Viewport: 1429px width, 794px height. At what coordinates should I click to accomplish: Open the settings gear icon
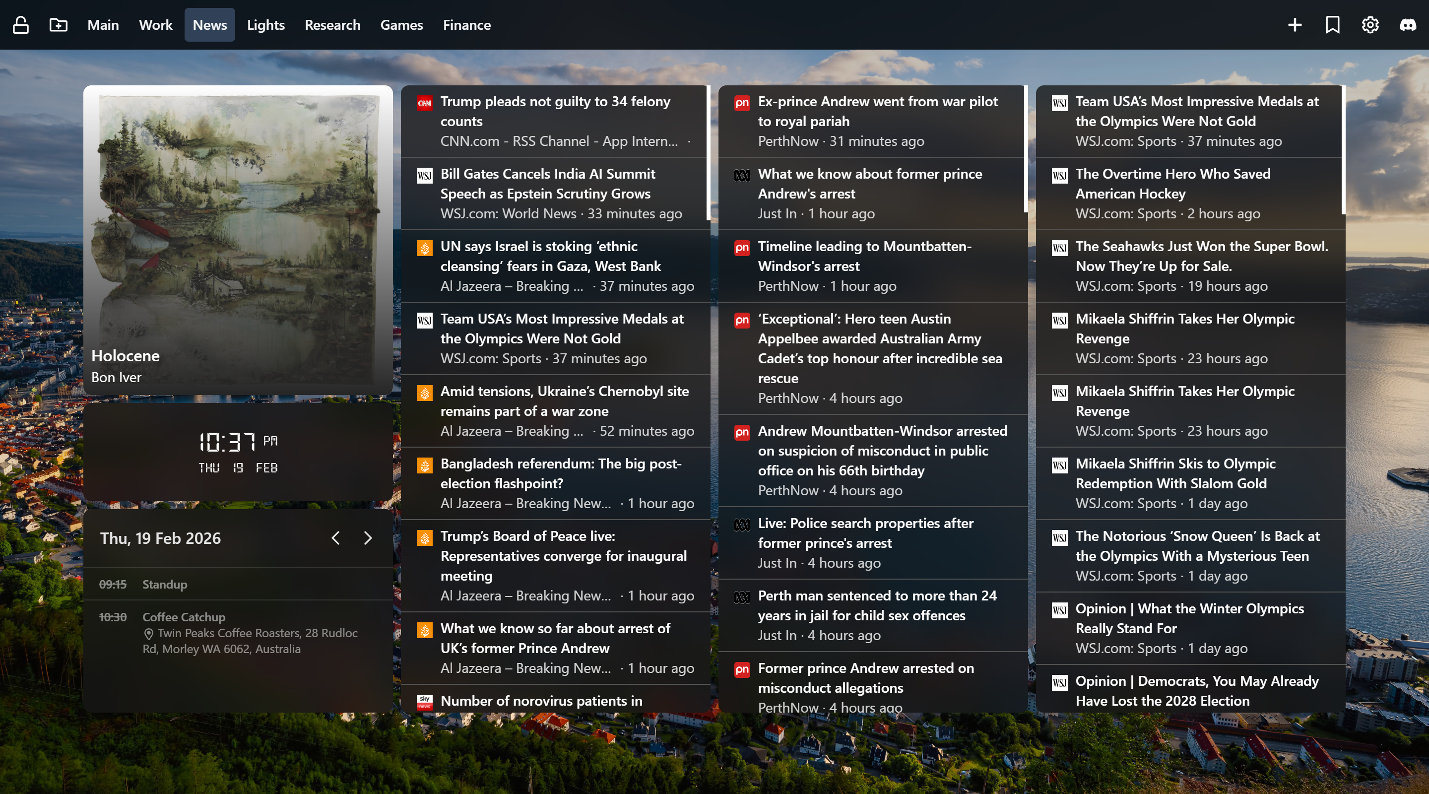[x=1370, y=25]
